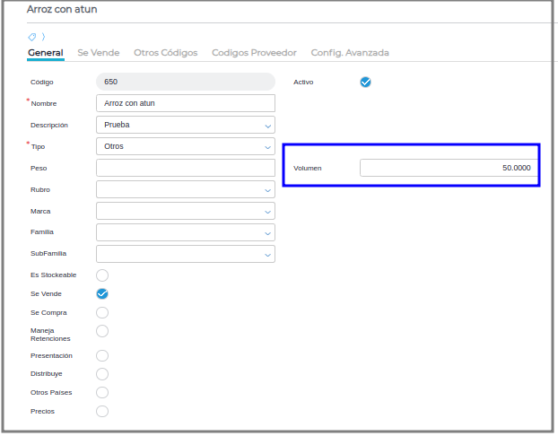Enable the Es Stockeable option

click(102, 275)
